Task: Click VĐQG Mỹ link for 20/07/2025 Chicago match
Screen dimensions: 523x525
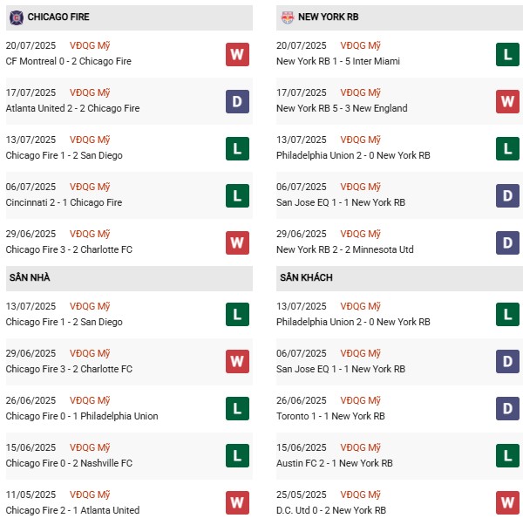Action: coord(91,45)
